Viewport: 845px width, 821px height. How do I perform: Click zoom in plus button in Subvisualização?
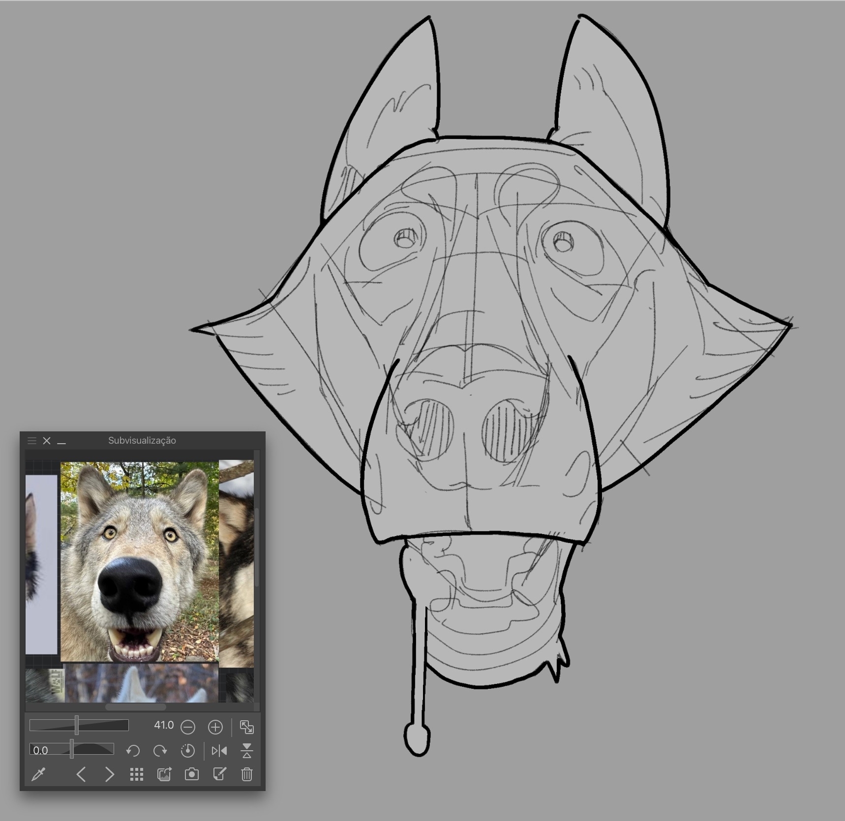pyautogui.click(x=215, y=727)
